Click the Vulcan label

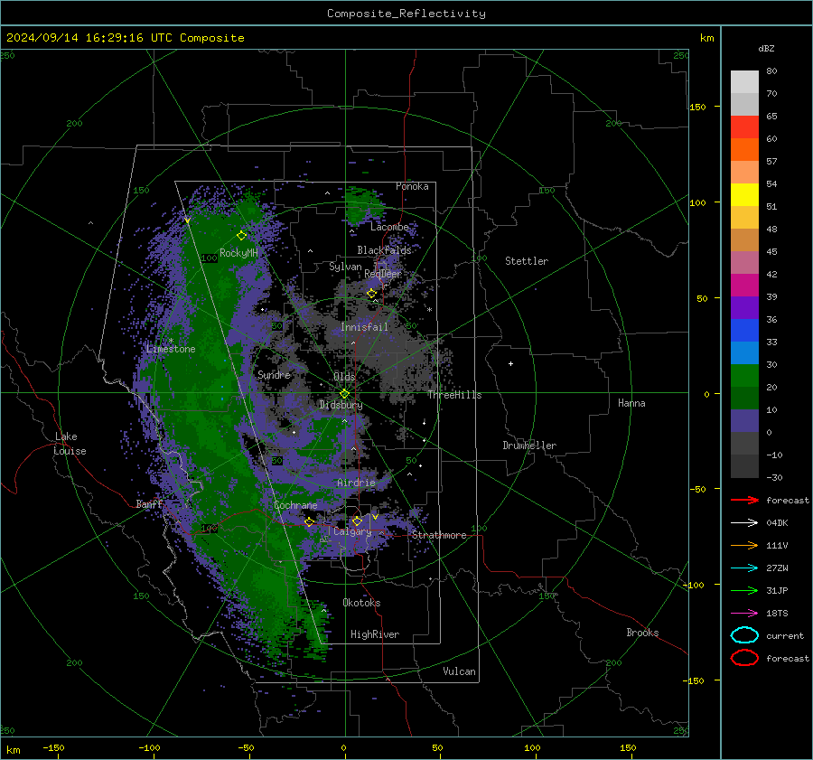click(459, 671)
